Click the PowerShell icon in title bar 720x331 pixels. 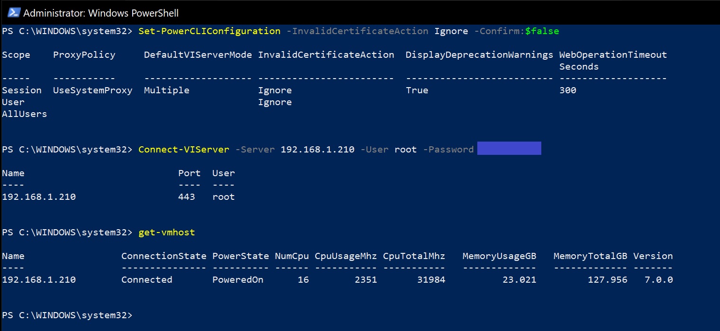[x=13, y=13]
